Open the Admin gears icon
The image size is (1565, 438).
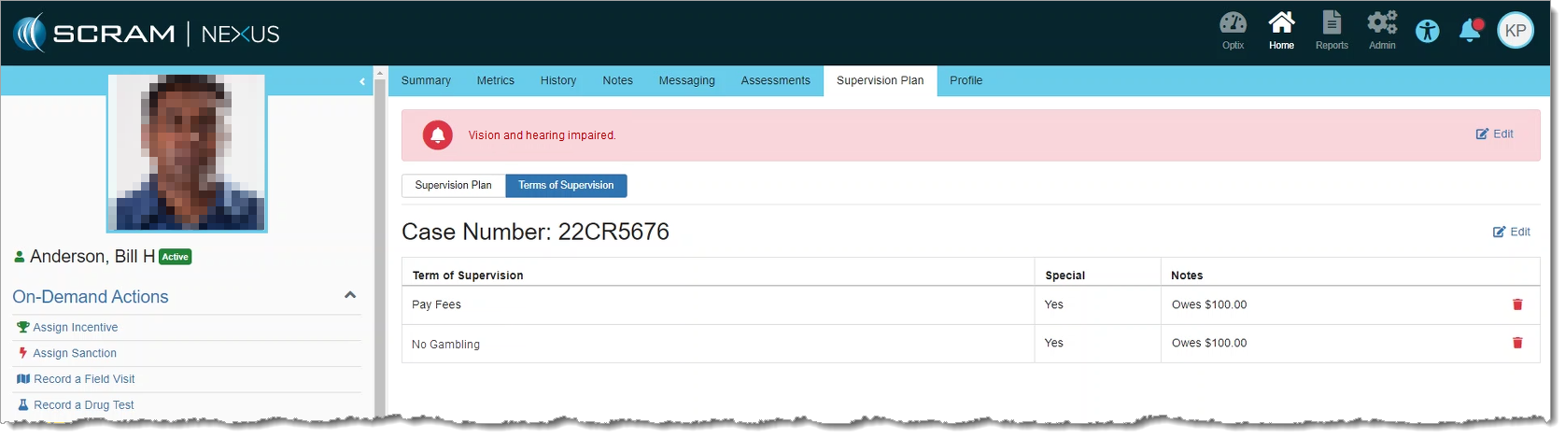1382,30
